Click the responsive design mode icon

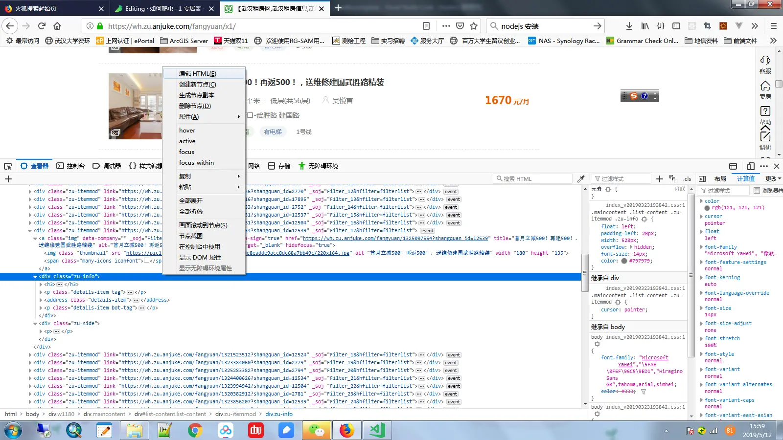point(751,166)
